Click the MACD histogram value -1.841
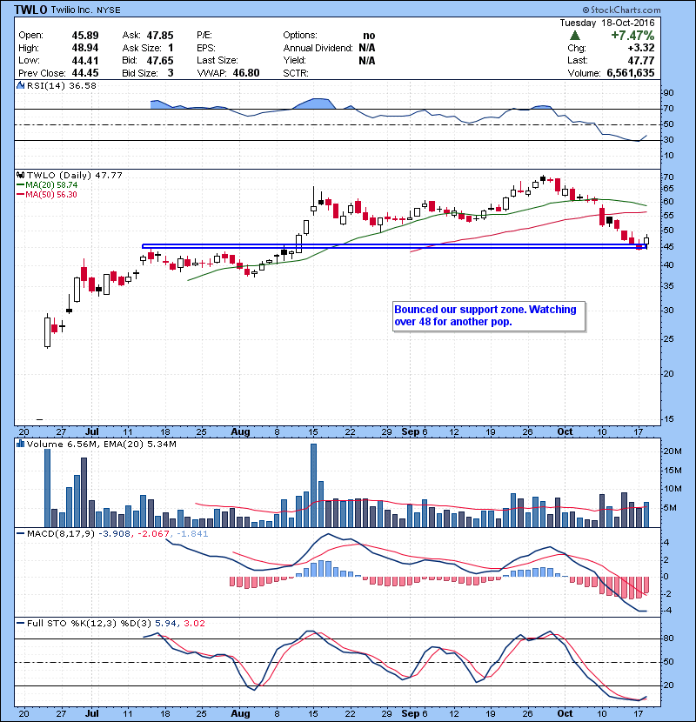 tap(191, 534)
